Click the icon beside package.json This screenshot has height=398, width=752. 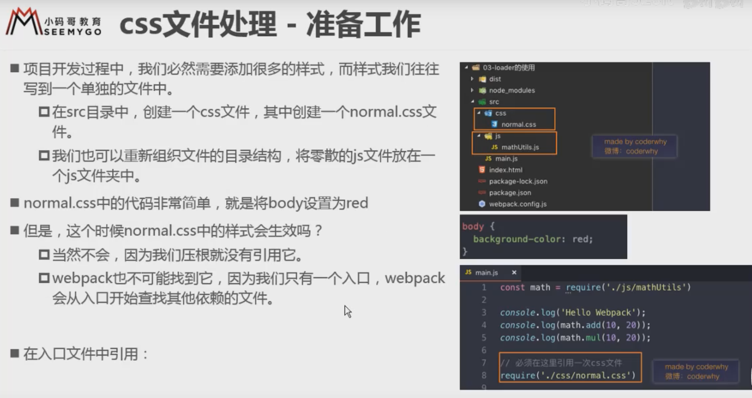[x=482, y=193]
